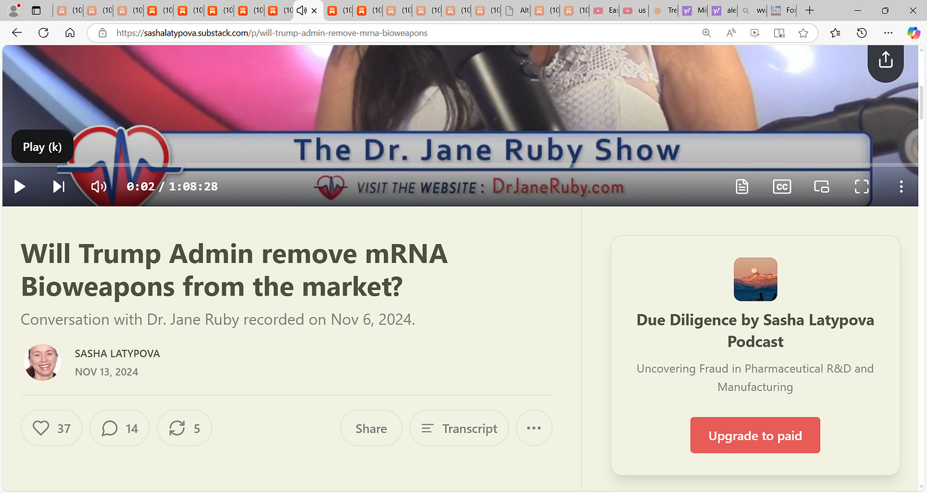The width and height of the screenshot is (927, 493).
Task: Click the share upload icon on video
Action: point(886,60)
